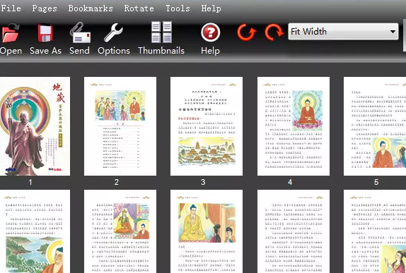
Task: Open the Help menu in menu bar
Action: pyautogui.click(x=211, y=8)
